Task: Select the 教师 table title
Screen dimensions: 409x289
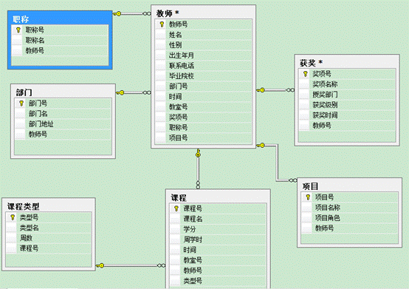Action: pos(168,13)
